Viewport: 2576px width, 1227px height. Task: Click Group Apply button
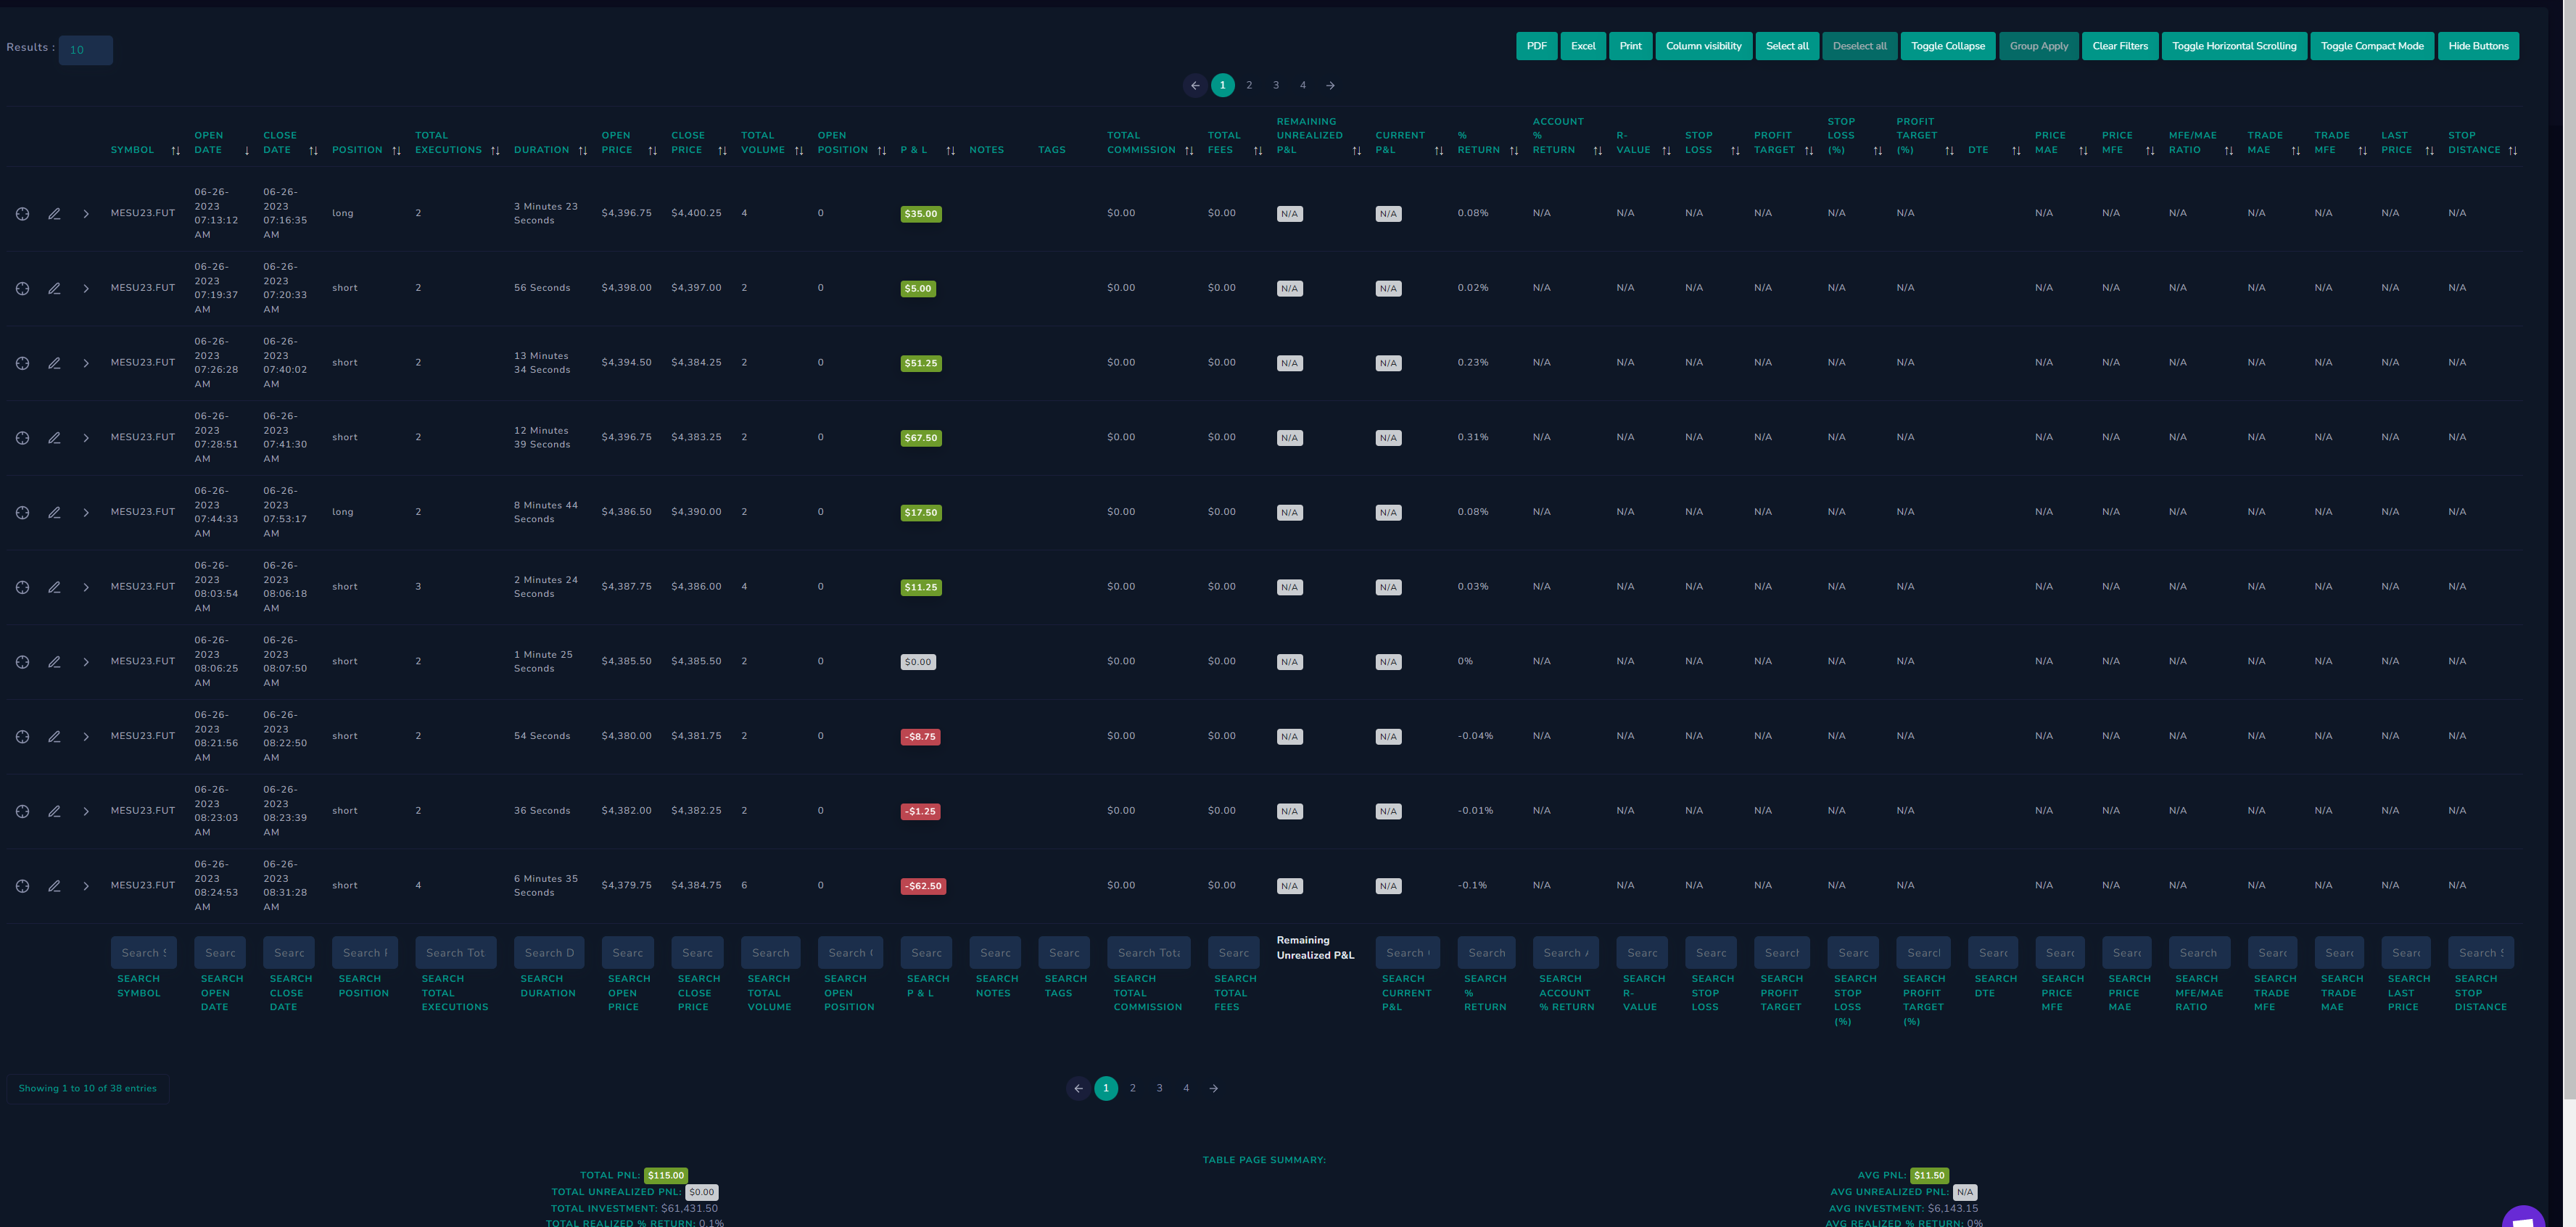pos(2038,46)
